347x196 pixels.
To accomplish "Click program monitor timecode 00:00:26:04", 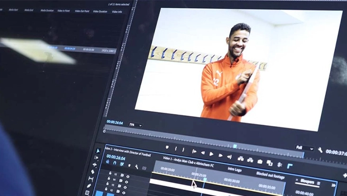I will [115, 122].
